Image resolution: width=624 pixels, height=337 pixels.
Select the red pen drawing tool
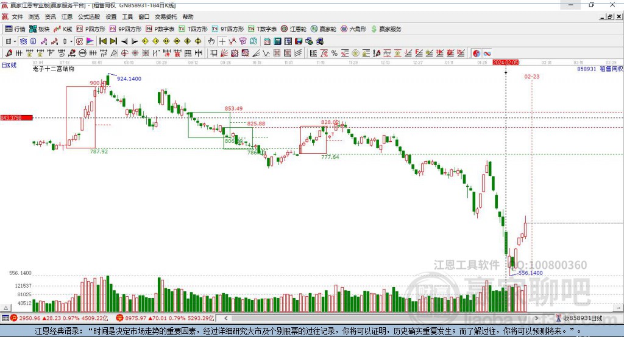[x=9, y=54]
